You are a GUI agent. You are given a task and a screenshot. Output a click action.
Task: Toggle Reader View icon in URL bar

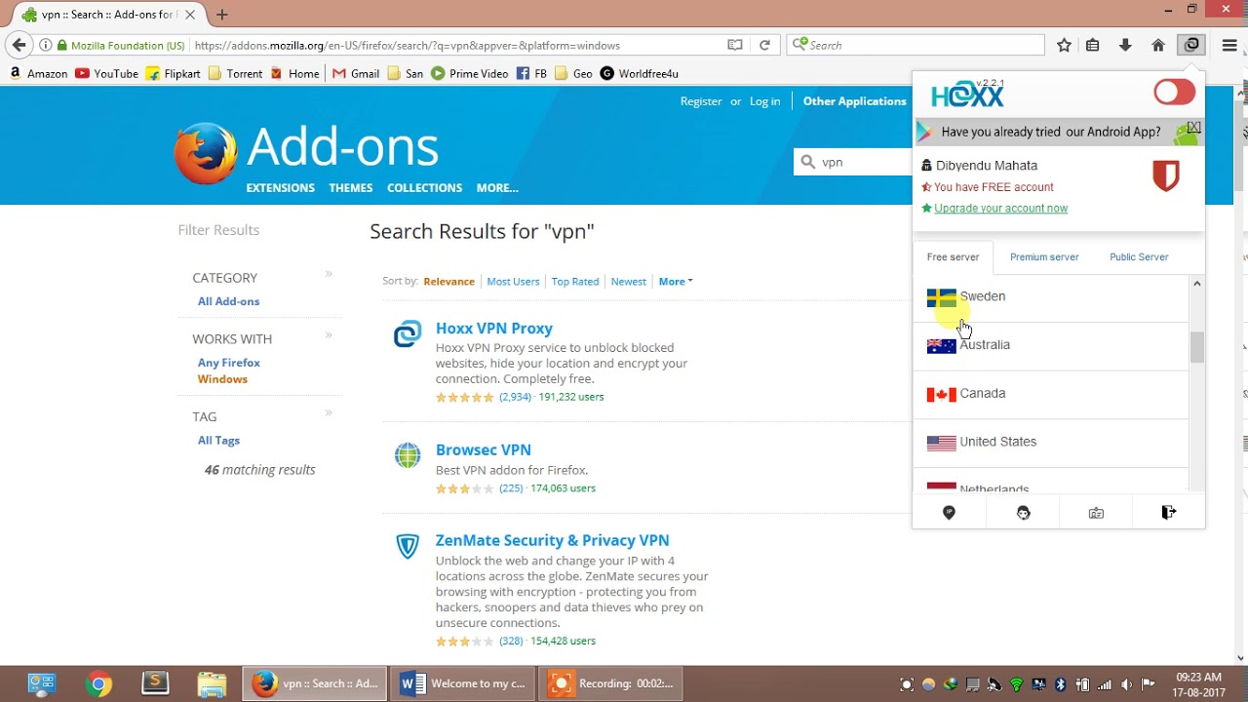[x=735, y=45]
